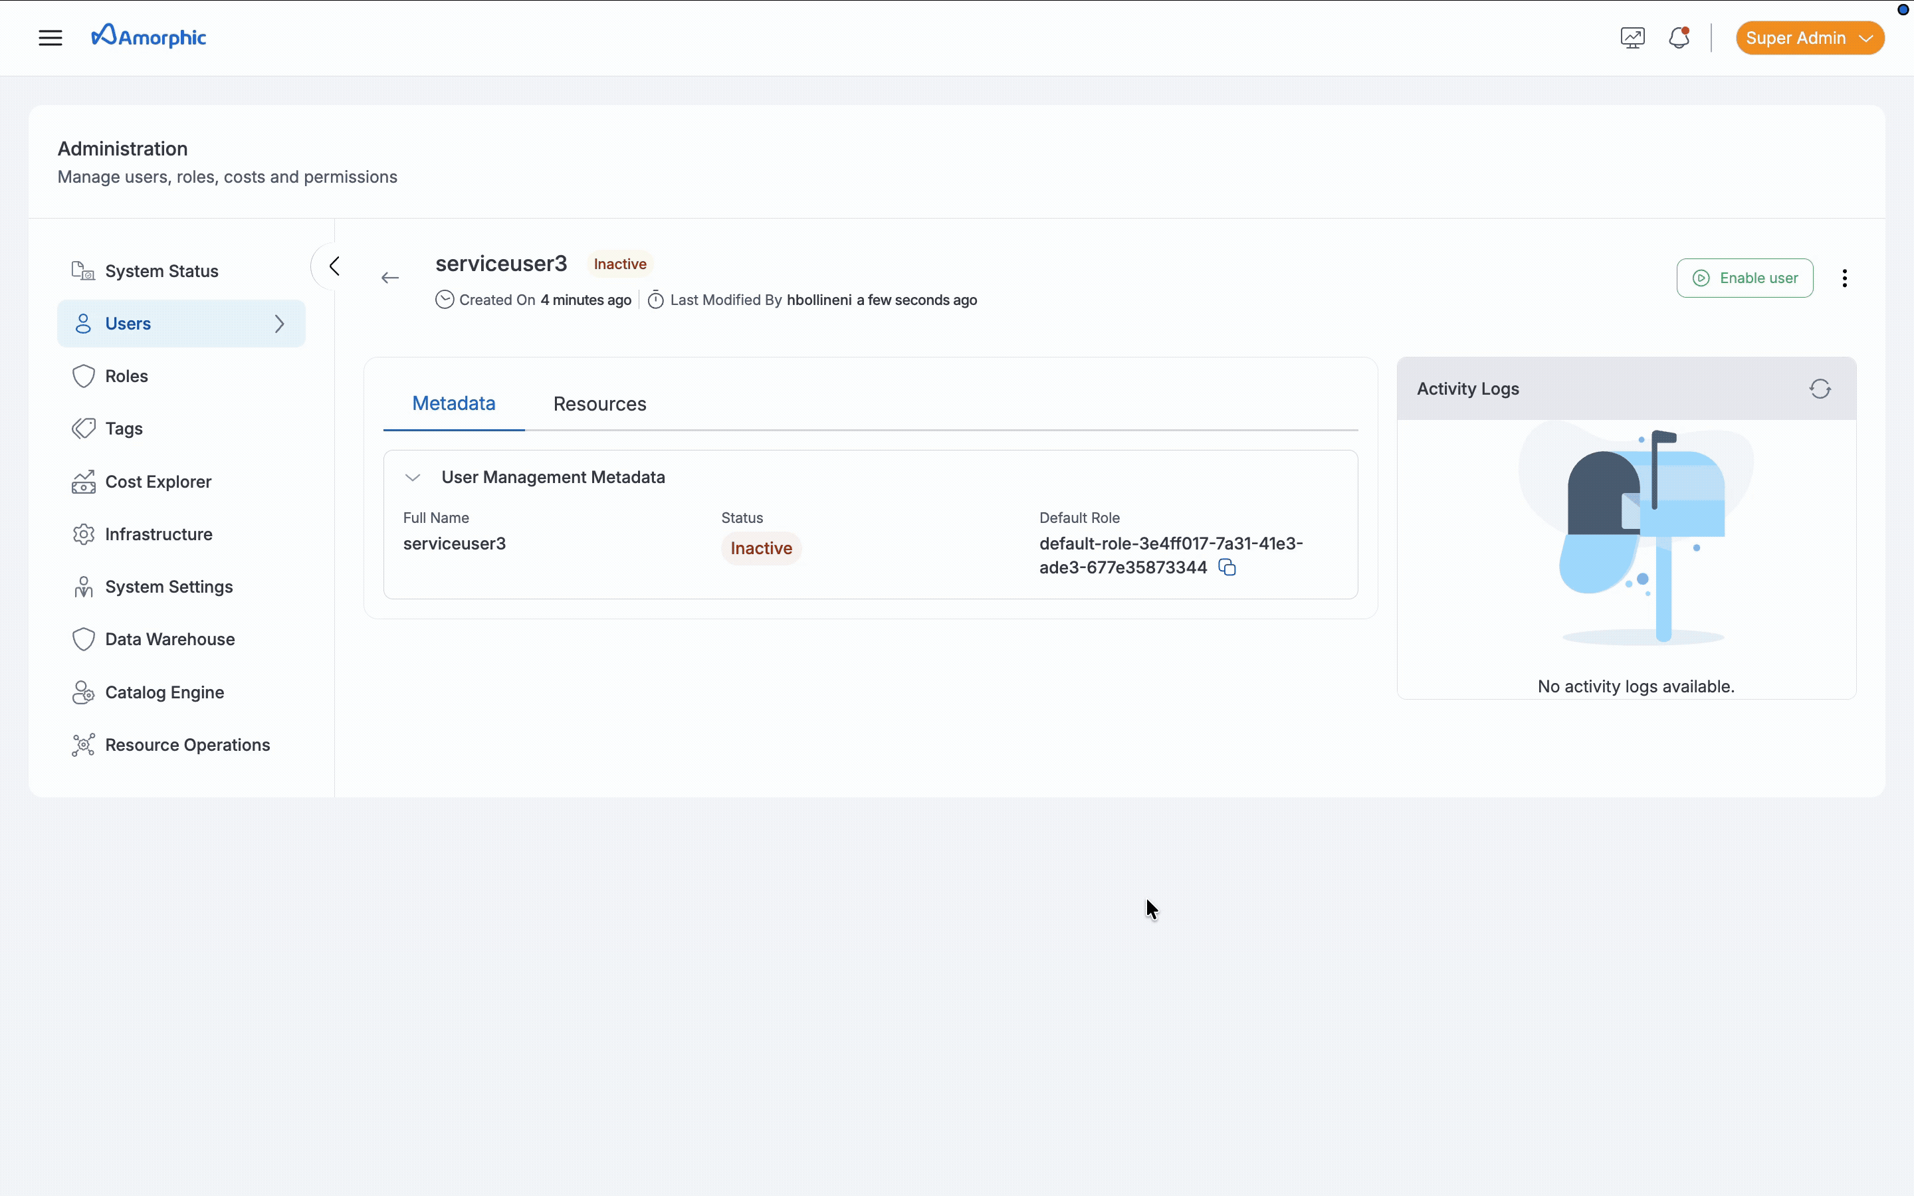Copy the default role ID
The height and width of the screenshot is (1196, 1914).
tap(1227, 567)
